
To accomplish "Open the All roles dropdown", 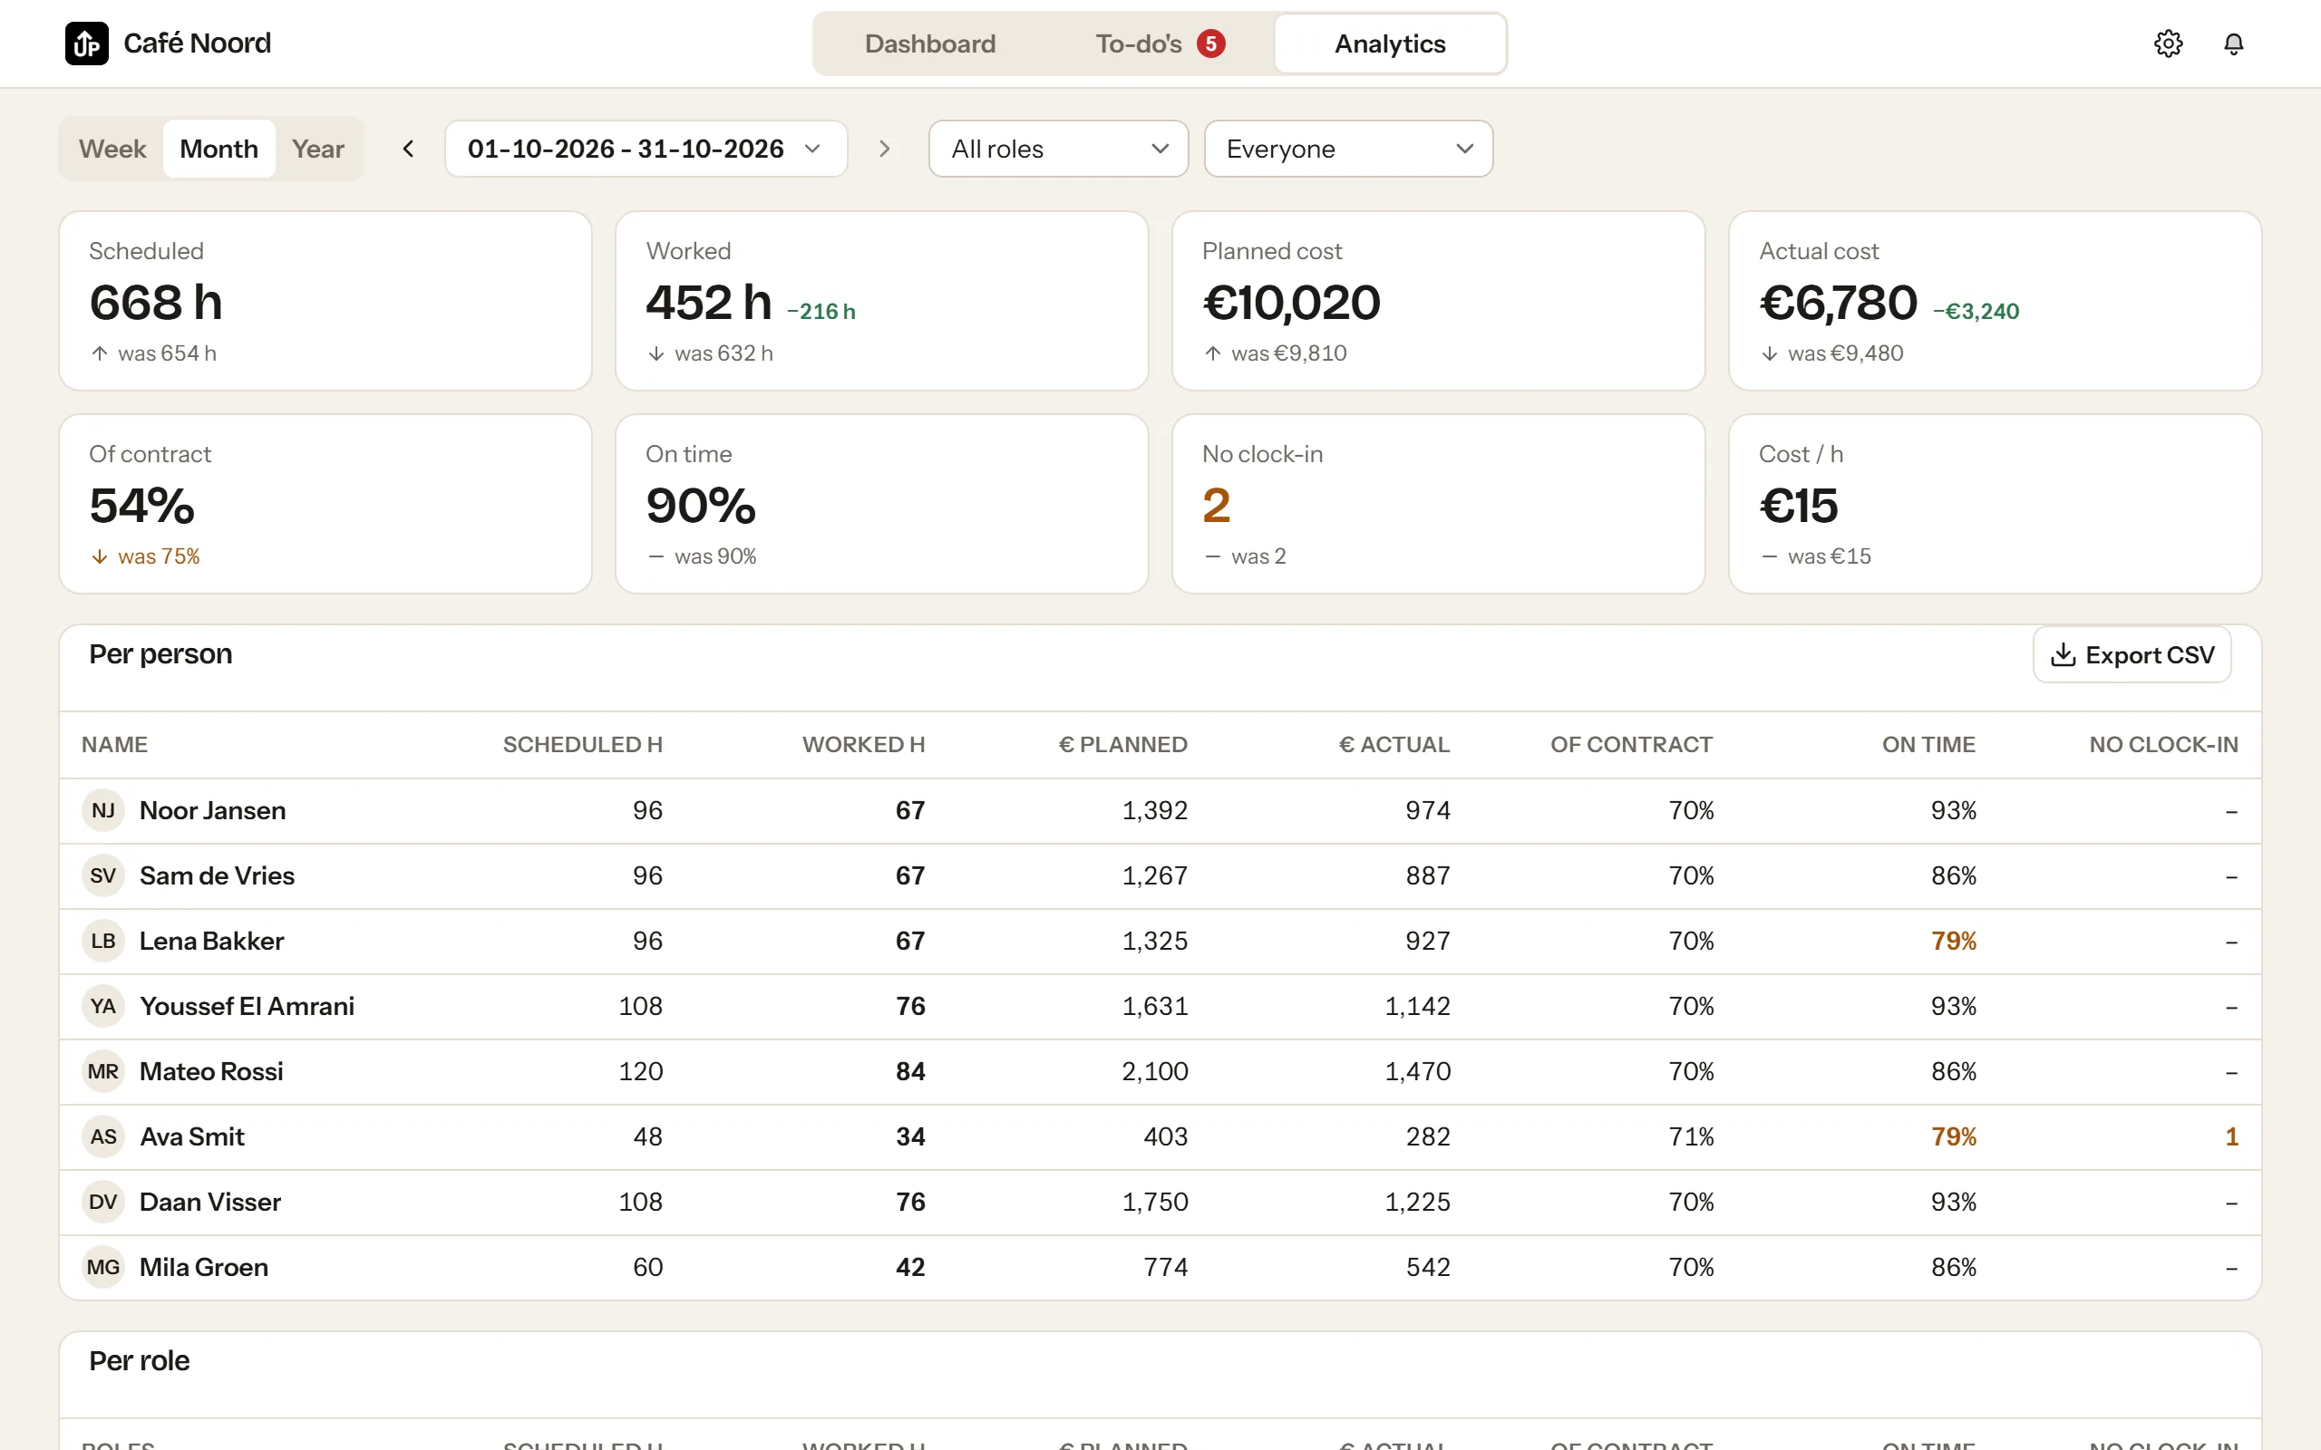I will click(1058, 149).
